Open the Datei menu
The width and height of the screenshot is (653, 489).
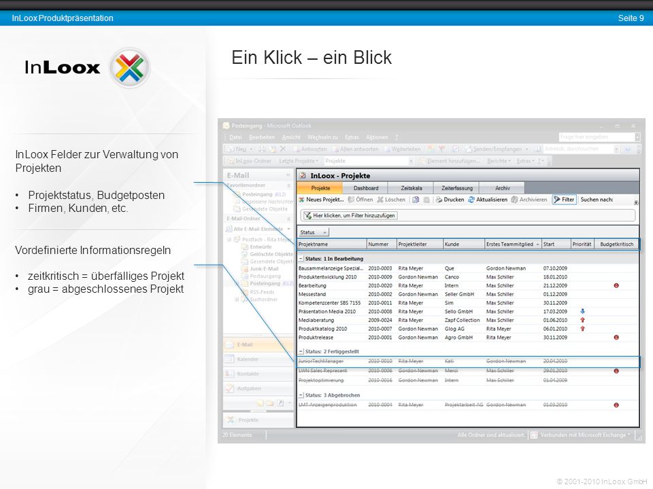235,137
